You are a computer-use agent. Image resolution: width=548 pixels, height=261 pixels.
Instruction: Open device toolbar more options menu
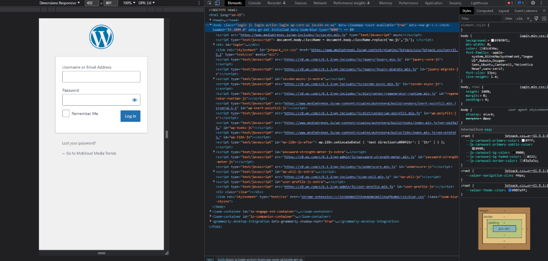pyautogui.click(x=199, y=3)
